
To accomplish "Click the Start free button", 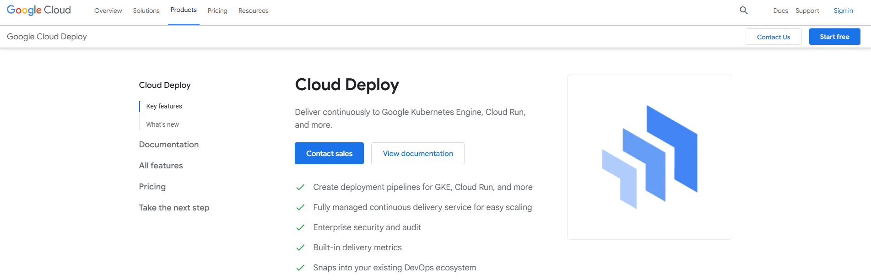I will click(834, 37).
